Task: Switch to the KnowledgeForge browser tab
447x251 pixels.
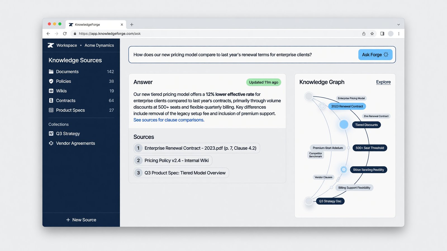Action: coord(96,25)
